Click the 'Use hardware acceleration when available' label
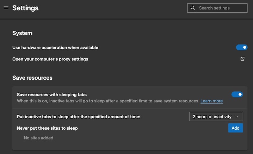This screenshot has height=154, width=253. (x=55, y=47)
